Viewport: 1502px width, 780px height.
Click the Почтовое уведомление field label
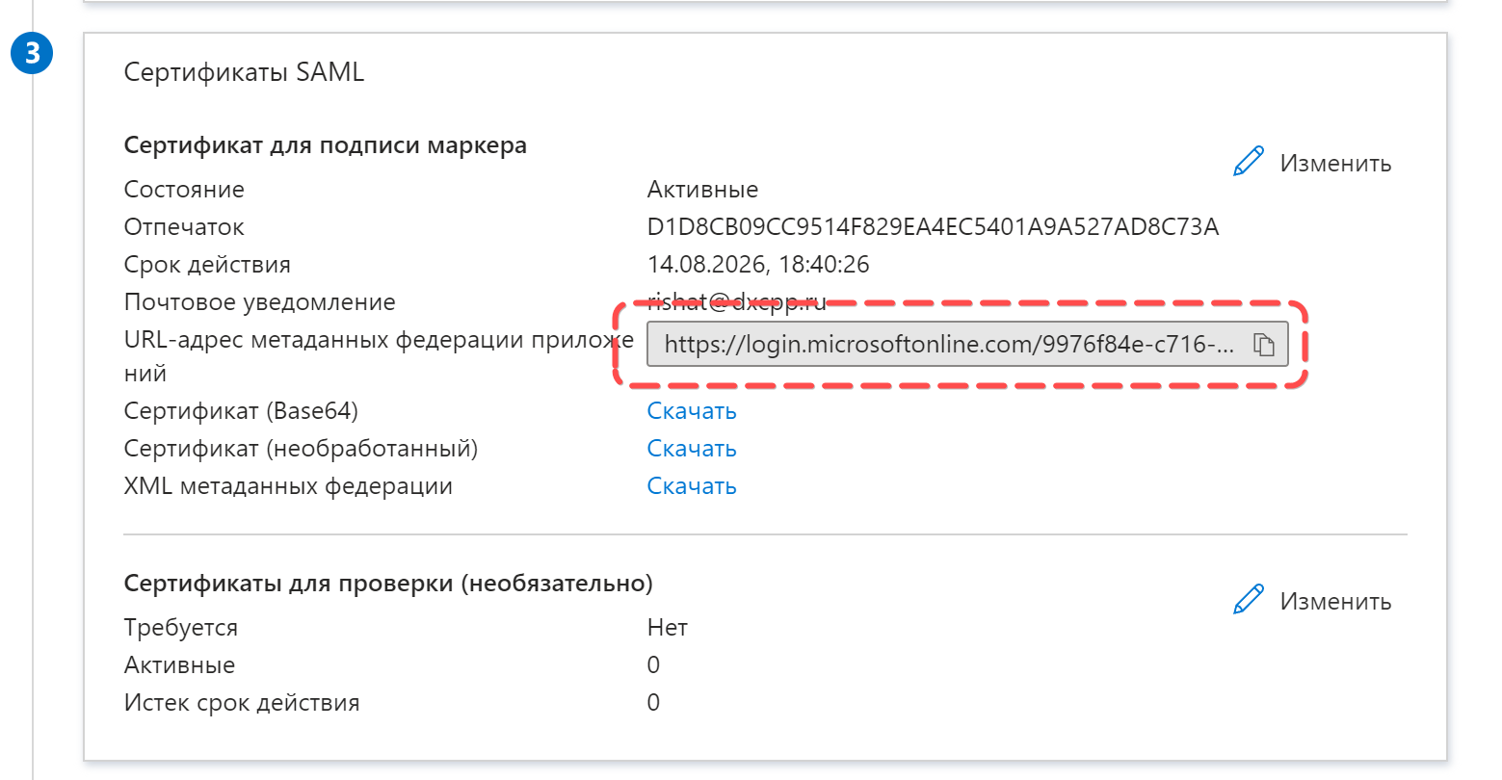pos(260,302)
